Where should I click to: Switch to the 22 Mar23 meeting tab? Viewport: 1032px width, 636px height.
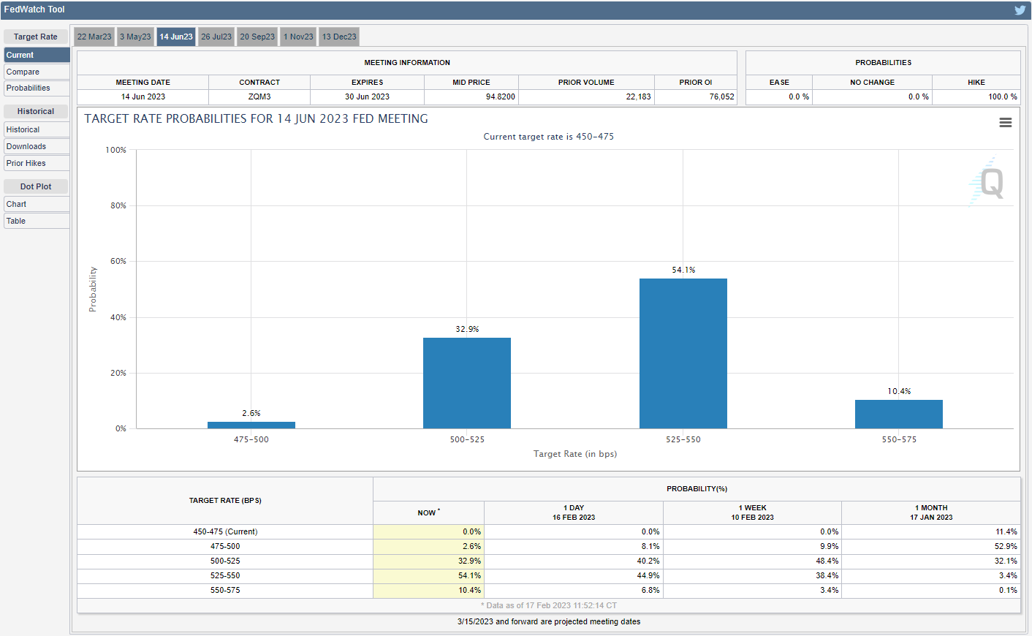click(94, 37)
